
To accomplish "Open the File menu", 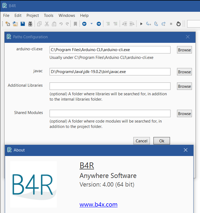I will coord(6,16).
